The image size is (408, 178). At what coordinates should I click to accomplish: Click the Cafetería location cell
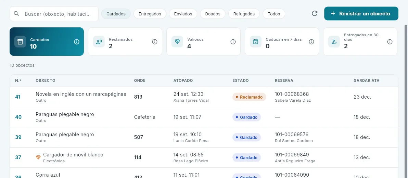[x=145, y=117]
